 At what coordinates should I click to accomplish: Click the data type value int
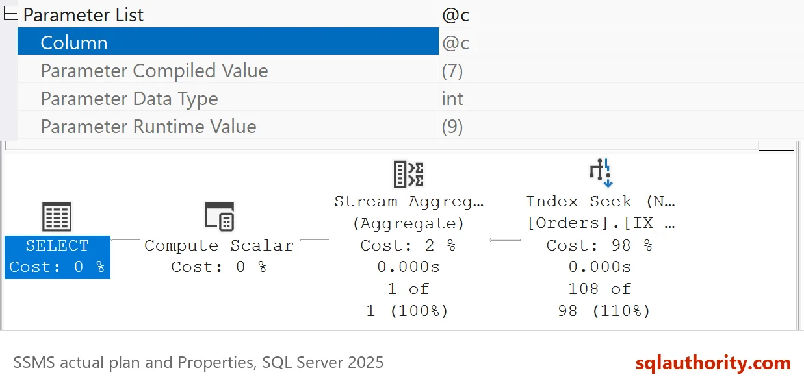[452, 99]
